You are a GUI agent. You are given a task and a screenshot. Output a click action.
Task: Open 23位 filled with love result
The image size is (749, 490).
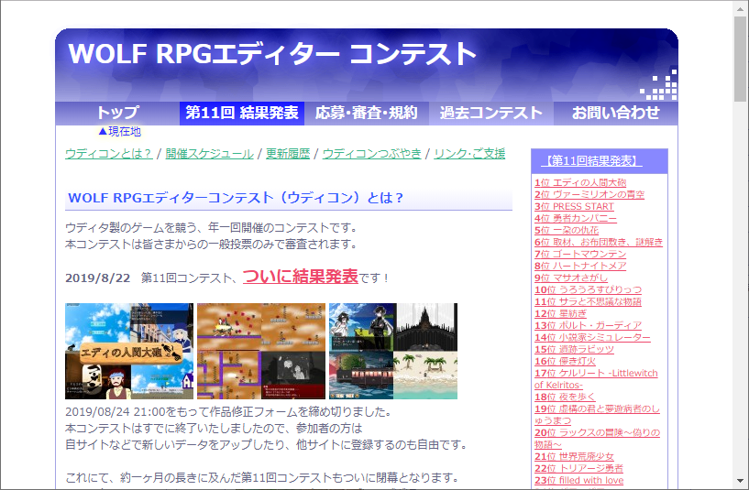coord(579,481)
